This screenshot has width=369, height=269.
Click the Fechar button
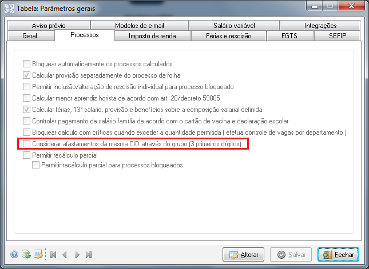coord(339,255)
